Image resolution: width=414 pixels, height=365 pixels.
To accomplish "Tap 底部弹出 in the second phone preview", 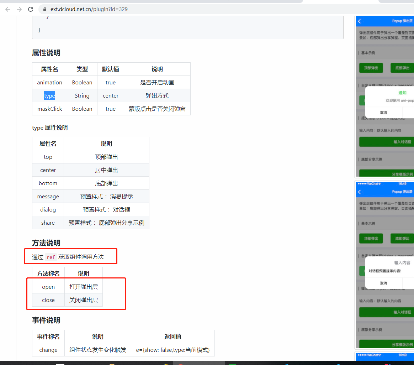I will click(x=402, y=238).
